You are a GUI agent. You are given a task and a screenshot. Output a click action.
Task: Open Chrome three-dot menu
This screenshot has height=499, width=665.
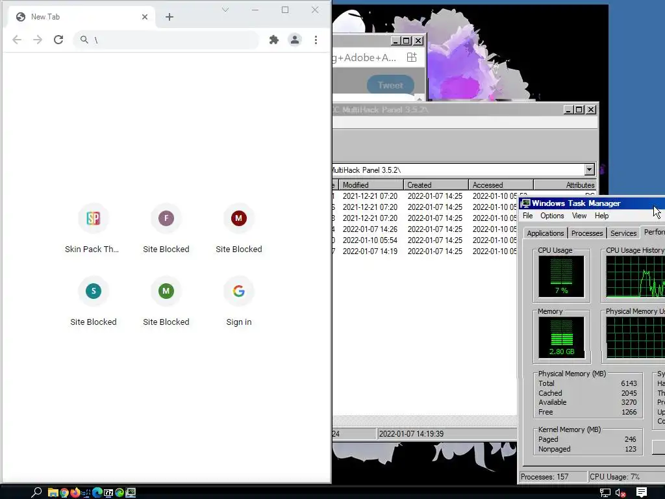(316, 40)
